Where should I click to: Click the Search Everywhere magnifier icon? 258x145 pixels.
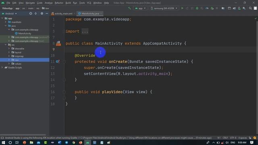(x=250, y=8)
